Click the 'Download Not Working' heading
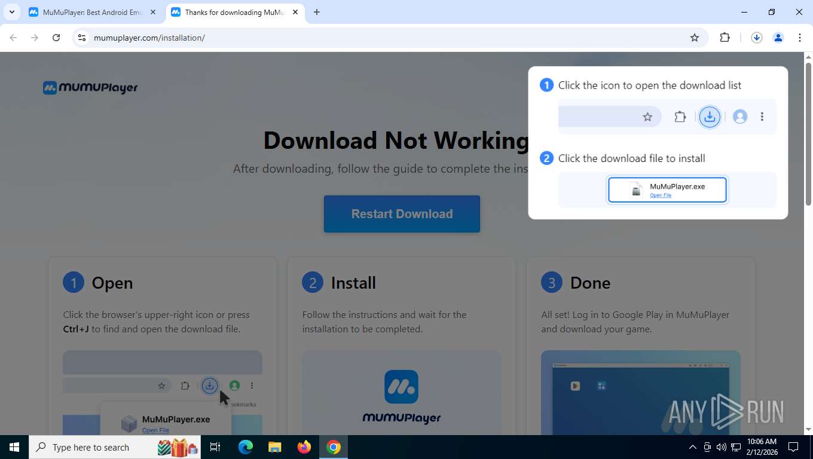813x459 pixels. pyautogui.click(x=396, y=140)
